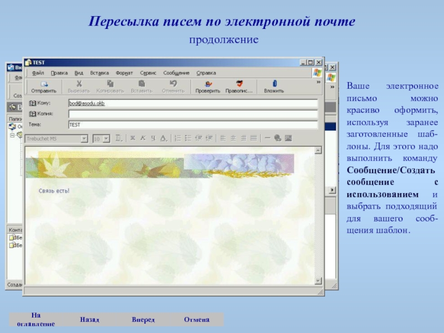Insert a picture with the image icon
The width and height of the screenshot is (444, 333).
[287, 138]
